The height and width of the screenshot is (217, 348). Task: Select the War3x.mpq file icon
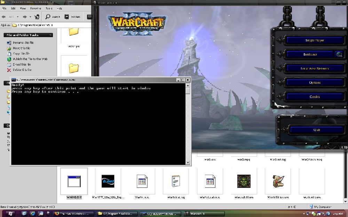tap(142, 181)
